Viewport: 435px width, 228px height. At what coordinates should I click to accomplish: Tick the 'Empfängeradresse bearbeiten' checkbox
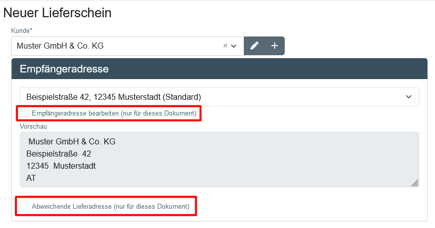coord(24,113)
